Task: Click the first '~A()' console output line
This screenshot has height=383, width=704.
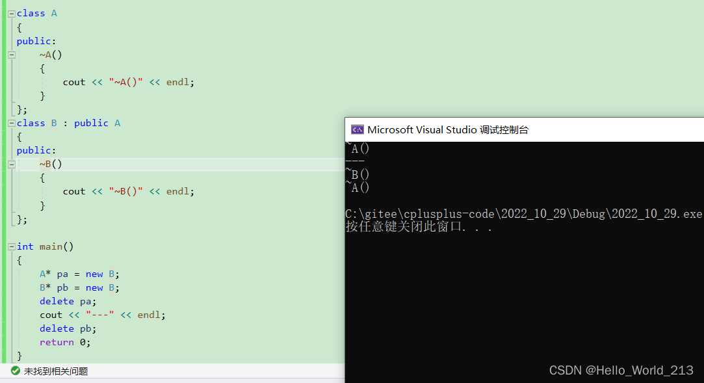Action: coord(358,148)
